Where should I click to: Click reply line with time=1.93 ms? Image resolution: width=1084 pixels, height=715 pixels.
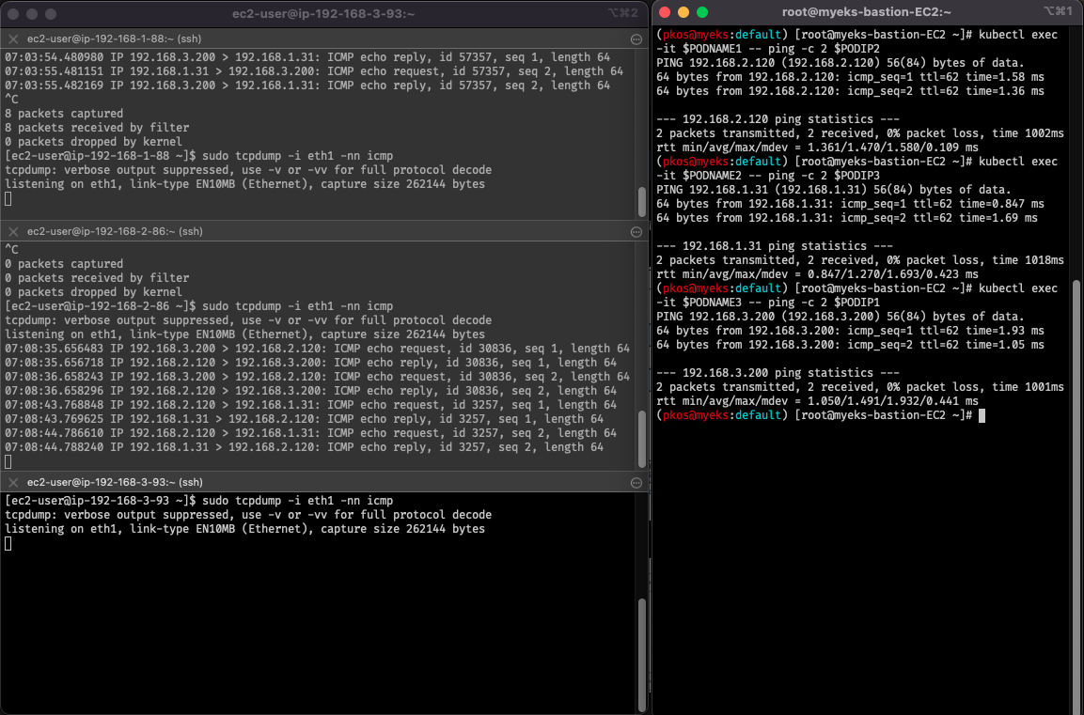click(850, 330)
